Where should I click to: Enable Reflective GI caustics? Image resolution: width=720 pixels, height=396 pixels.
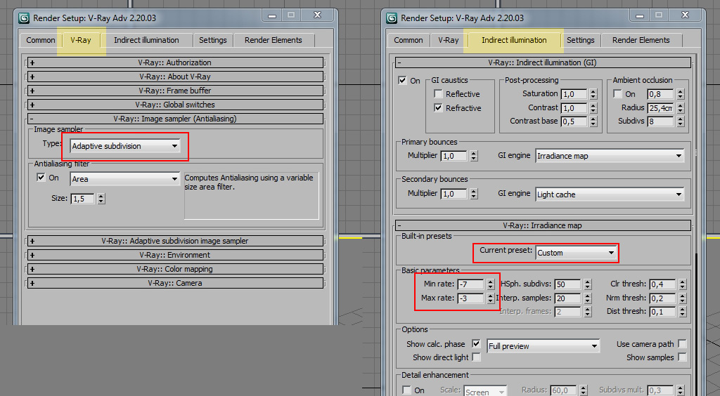[439, 94]
